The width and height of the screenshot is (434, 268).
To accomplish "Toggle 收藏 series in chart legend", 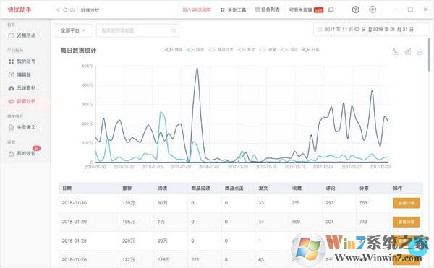I will [x=268, y=50].
